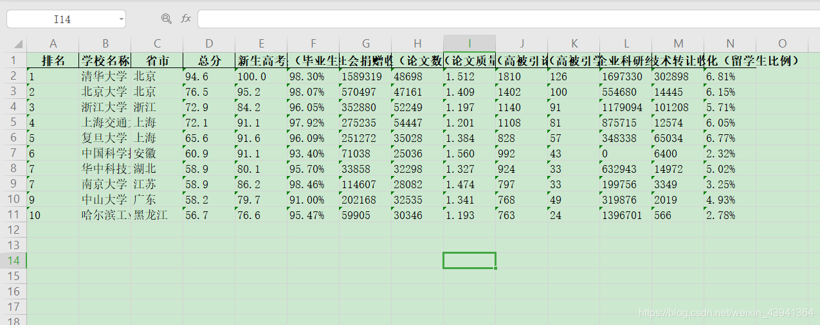Click cell with value 71038
The width and height of the screenshot is (820, 325).
(x=365, y=153)
